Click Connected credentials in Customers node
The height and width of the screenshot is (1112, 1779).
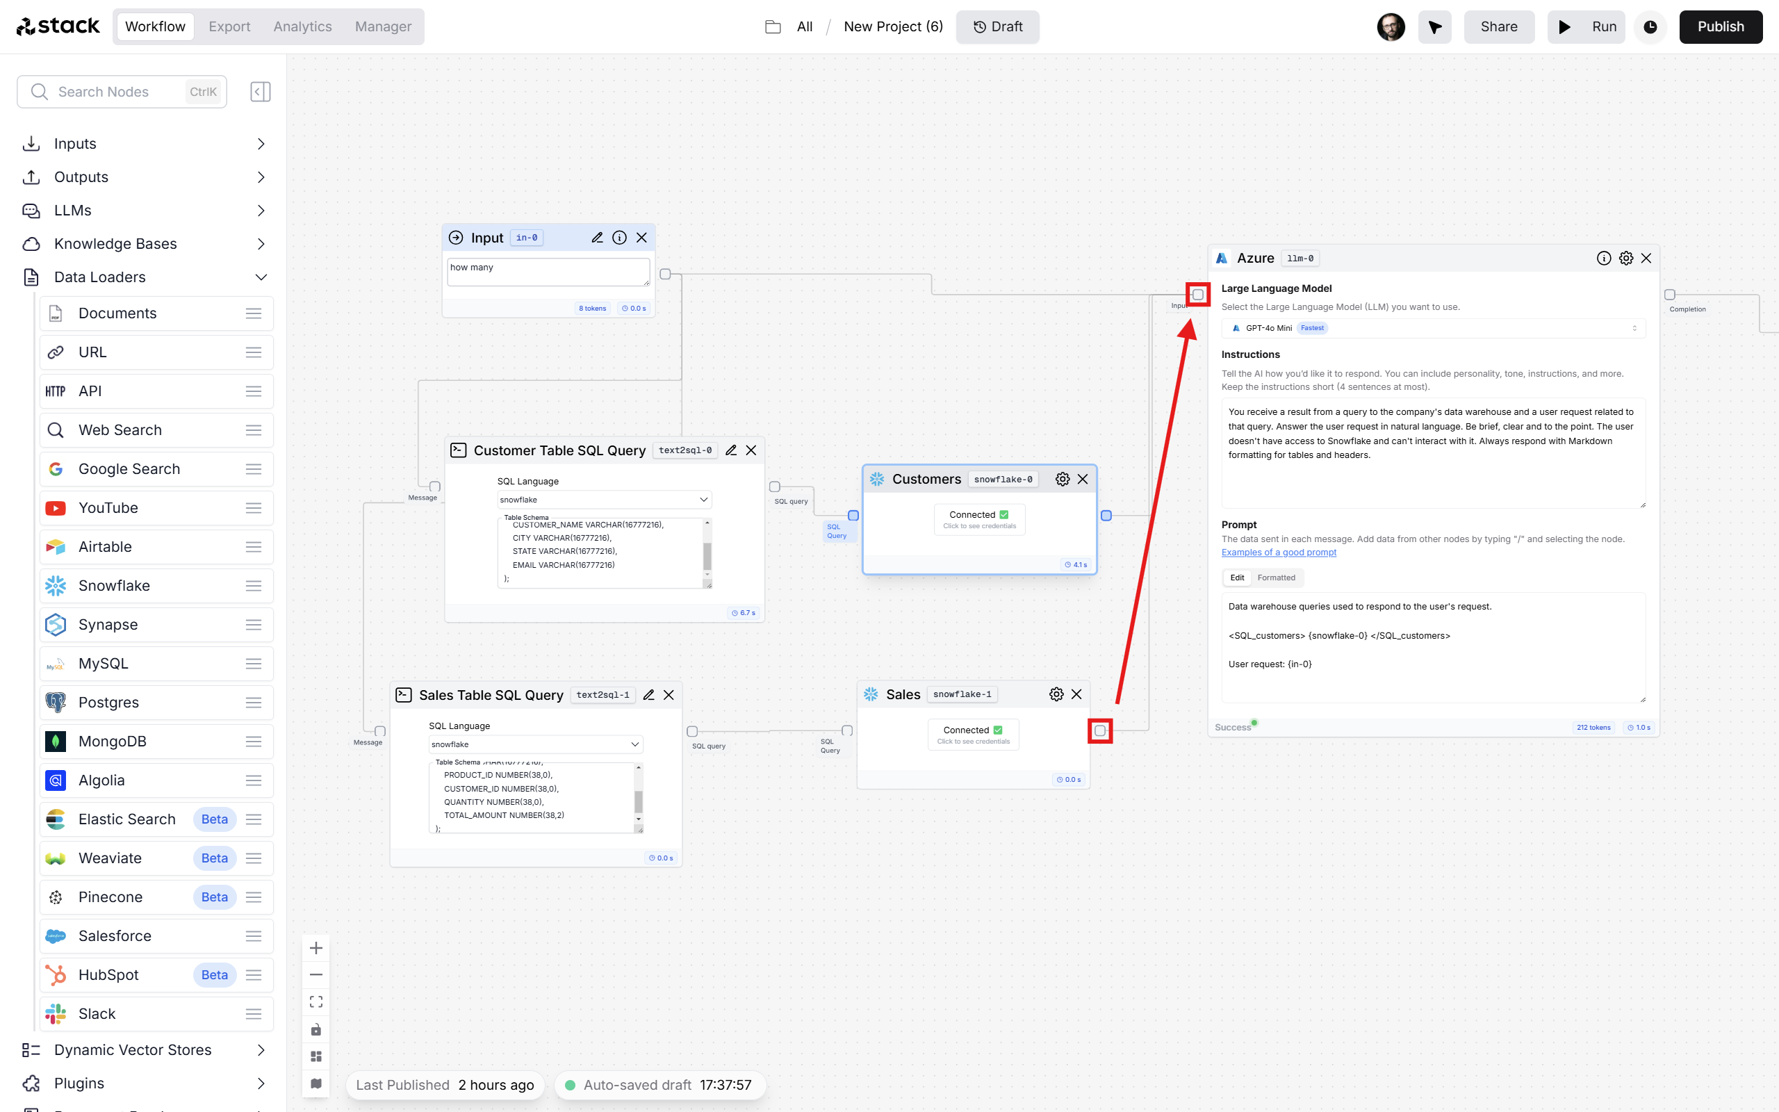pos(979,519)
